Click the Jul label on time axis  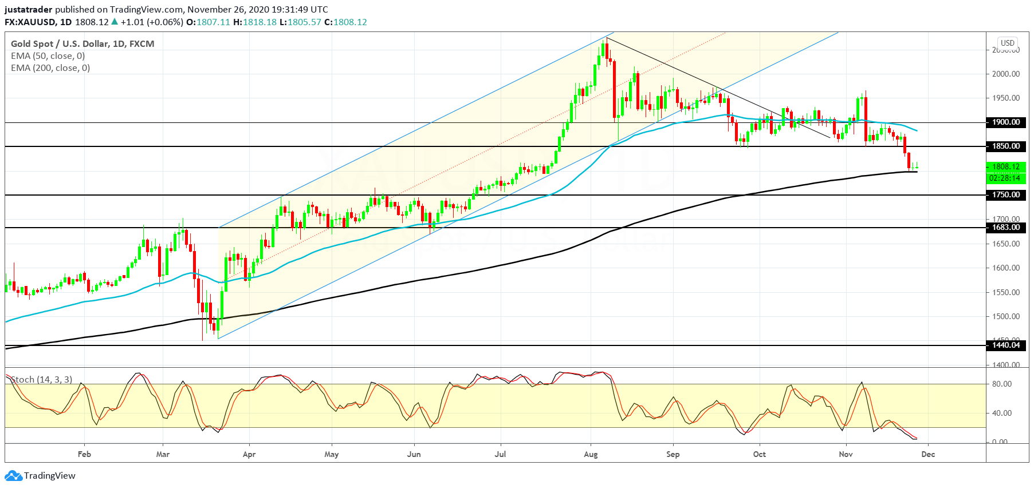click(x=501, y=454)
